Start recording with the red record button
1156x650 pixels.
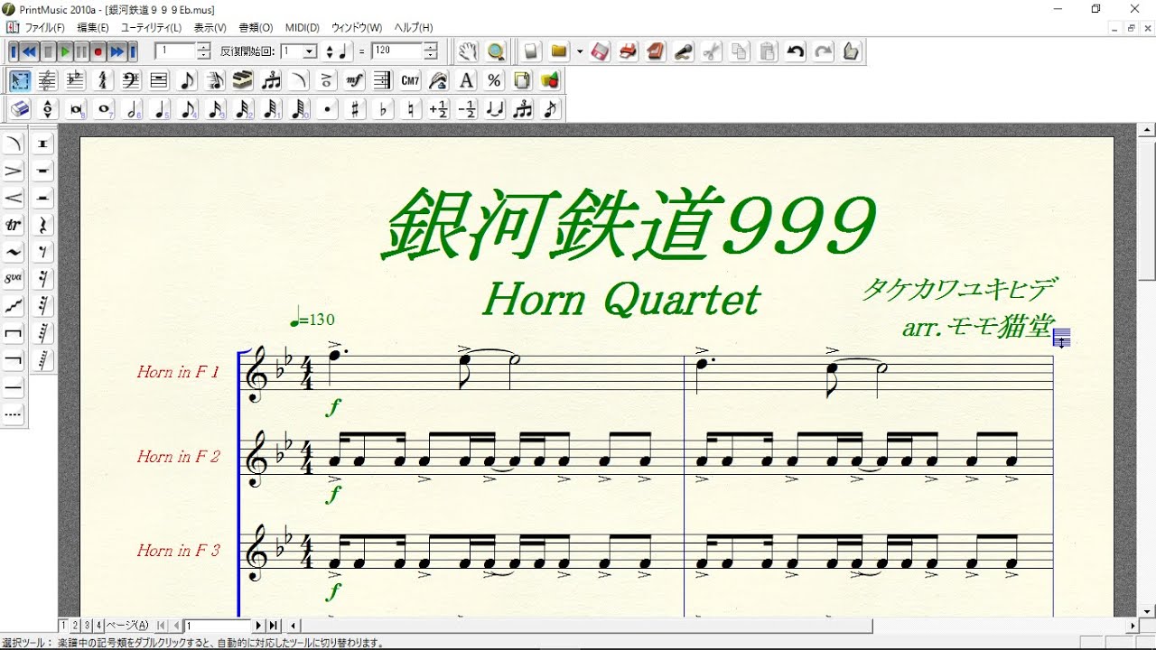98,51
